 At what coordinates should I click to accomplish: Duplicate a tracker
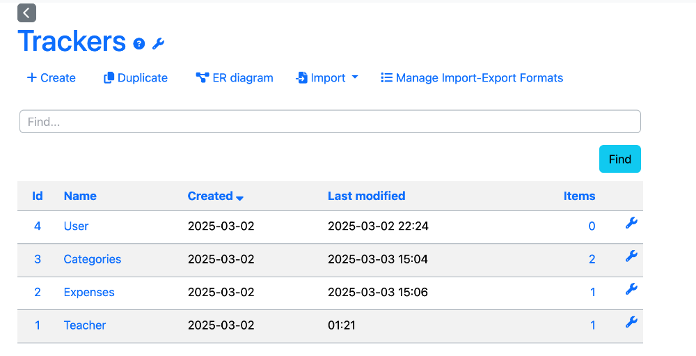136,78
